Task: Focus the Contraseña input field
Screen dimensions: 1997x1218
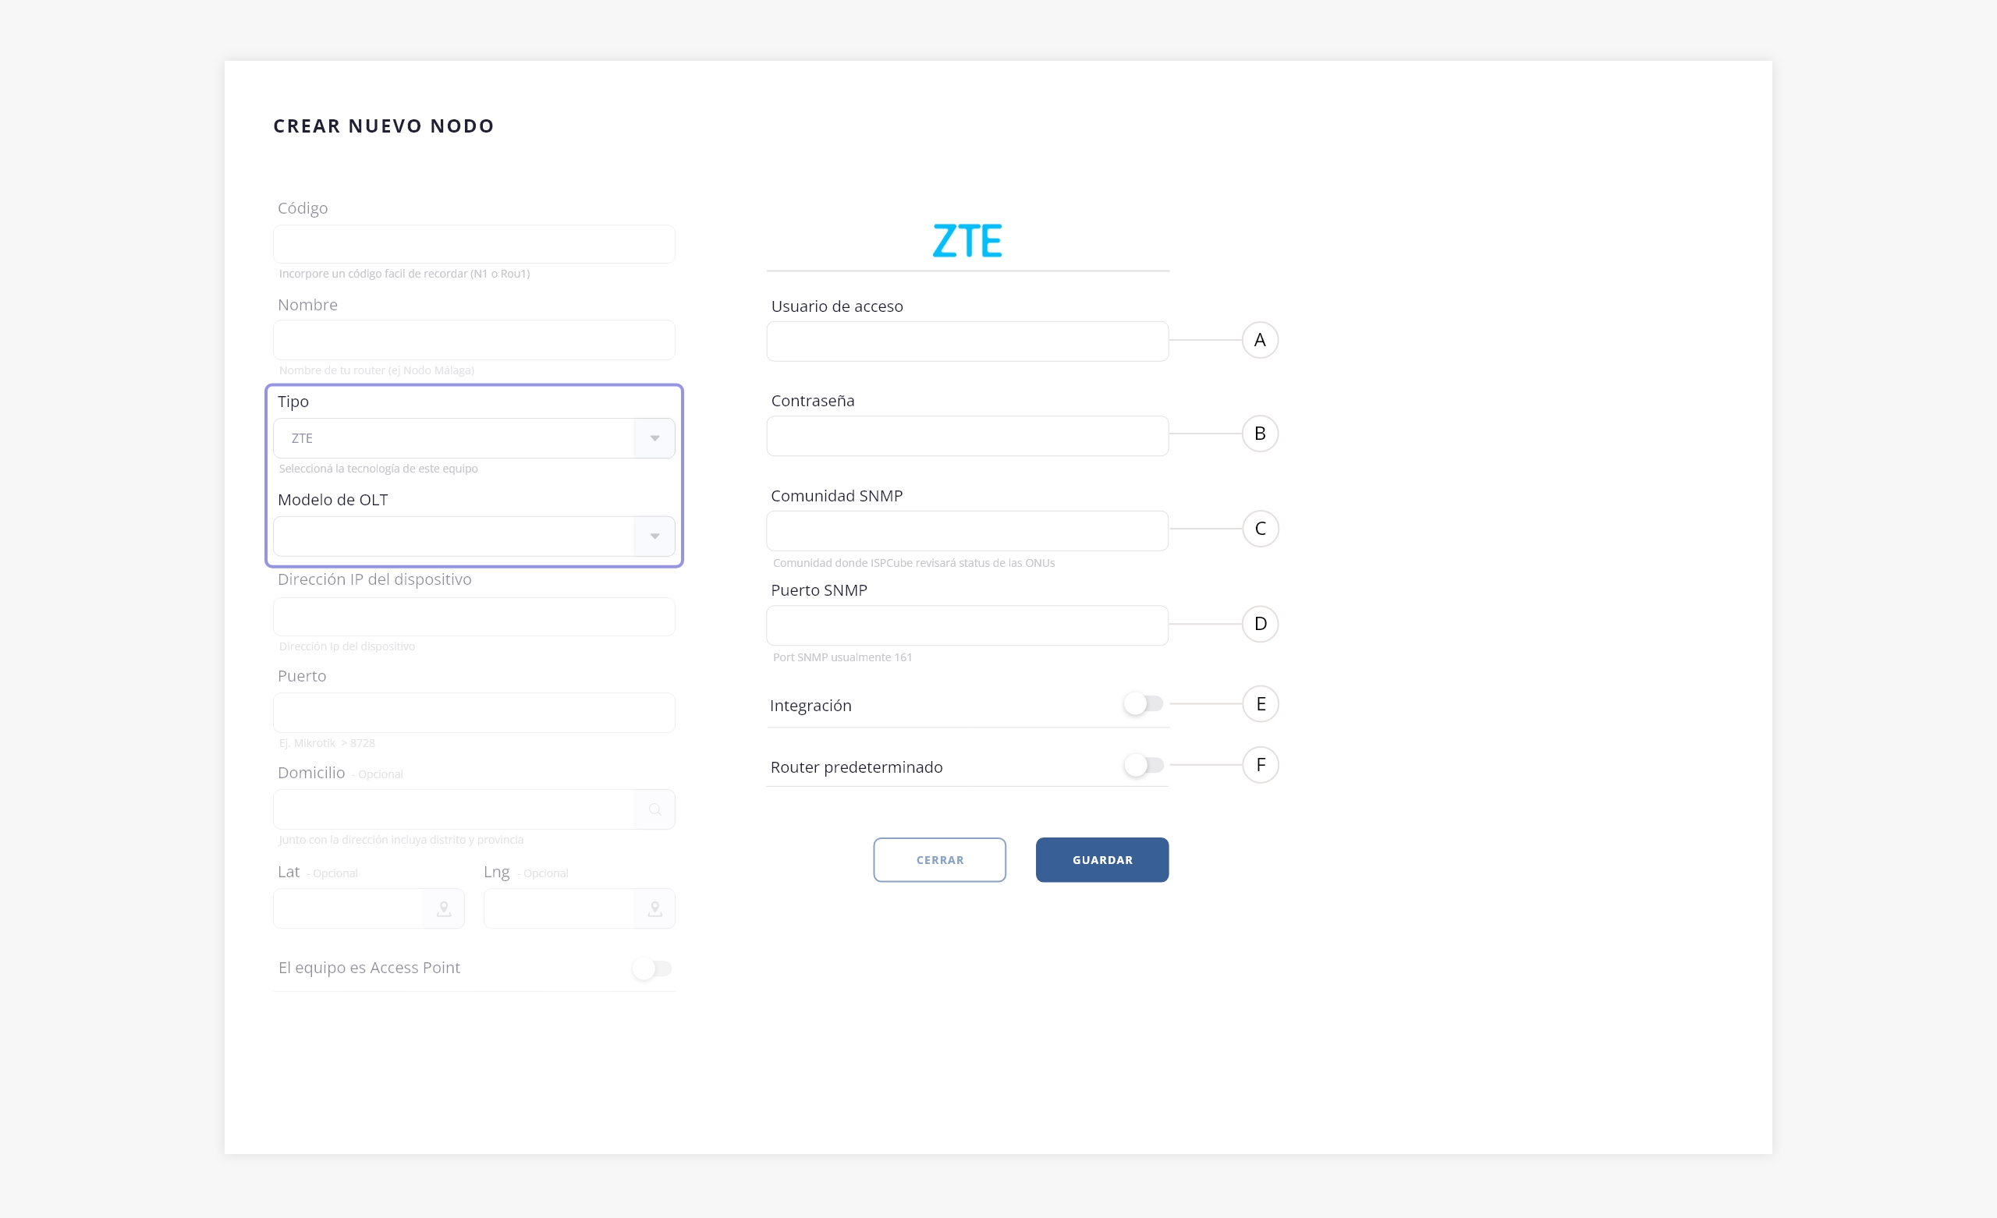Action: tap(967, 436)
